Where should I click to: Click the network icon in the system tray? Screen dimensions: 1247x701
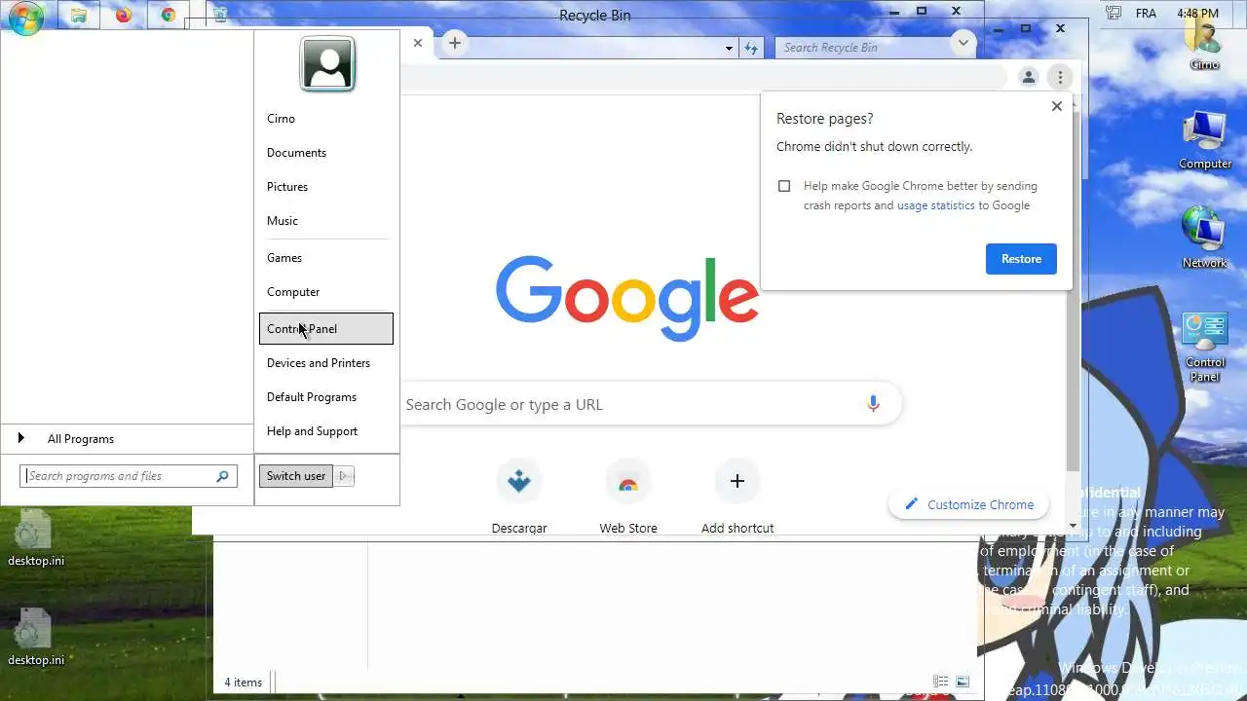[x=1114, y=14]
